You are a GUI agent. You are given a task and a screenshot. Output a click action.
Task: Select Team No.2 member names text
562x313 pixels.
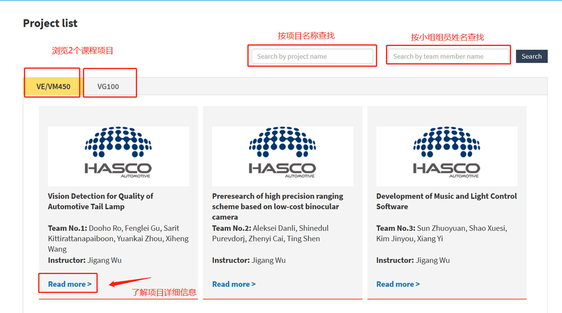pyautogui.click(x=270, y=234)
